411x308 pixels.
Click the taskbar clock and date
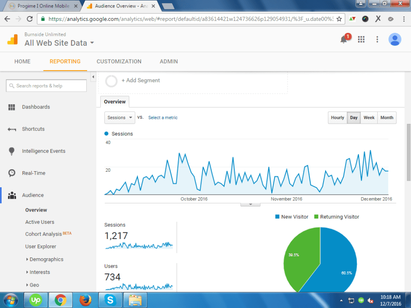(390, 301)
